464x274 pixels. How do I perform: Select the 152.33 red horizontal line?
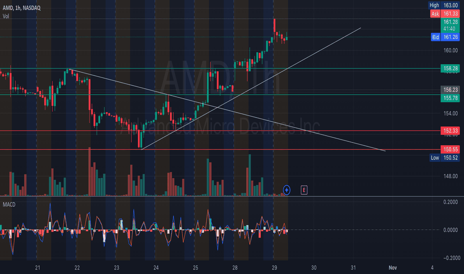[x=219, y=131]
